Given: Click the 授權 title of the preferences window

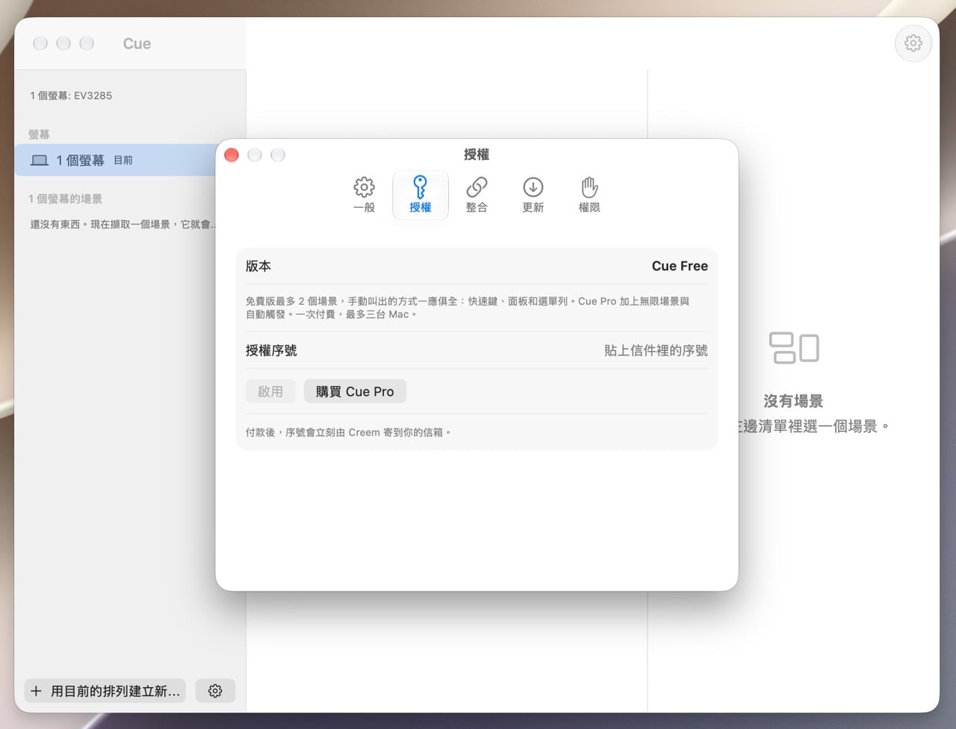Looking at the screenshot, I should (477, 155).
